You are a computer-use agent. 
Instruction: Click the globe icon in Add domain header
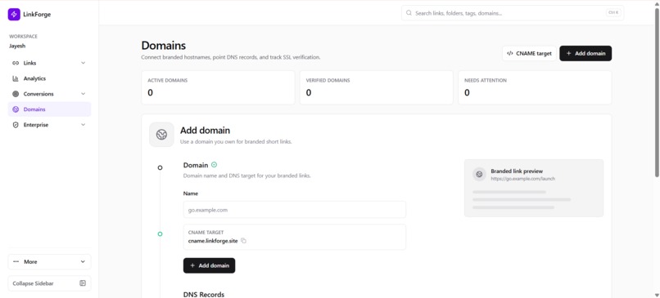coord(161,135)
